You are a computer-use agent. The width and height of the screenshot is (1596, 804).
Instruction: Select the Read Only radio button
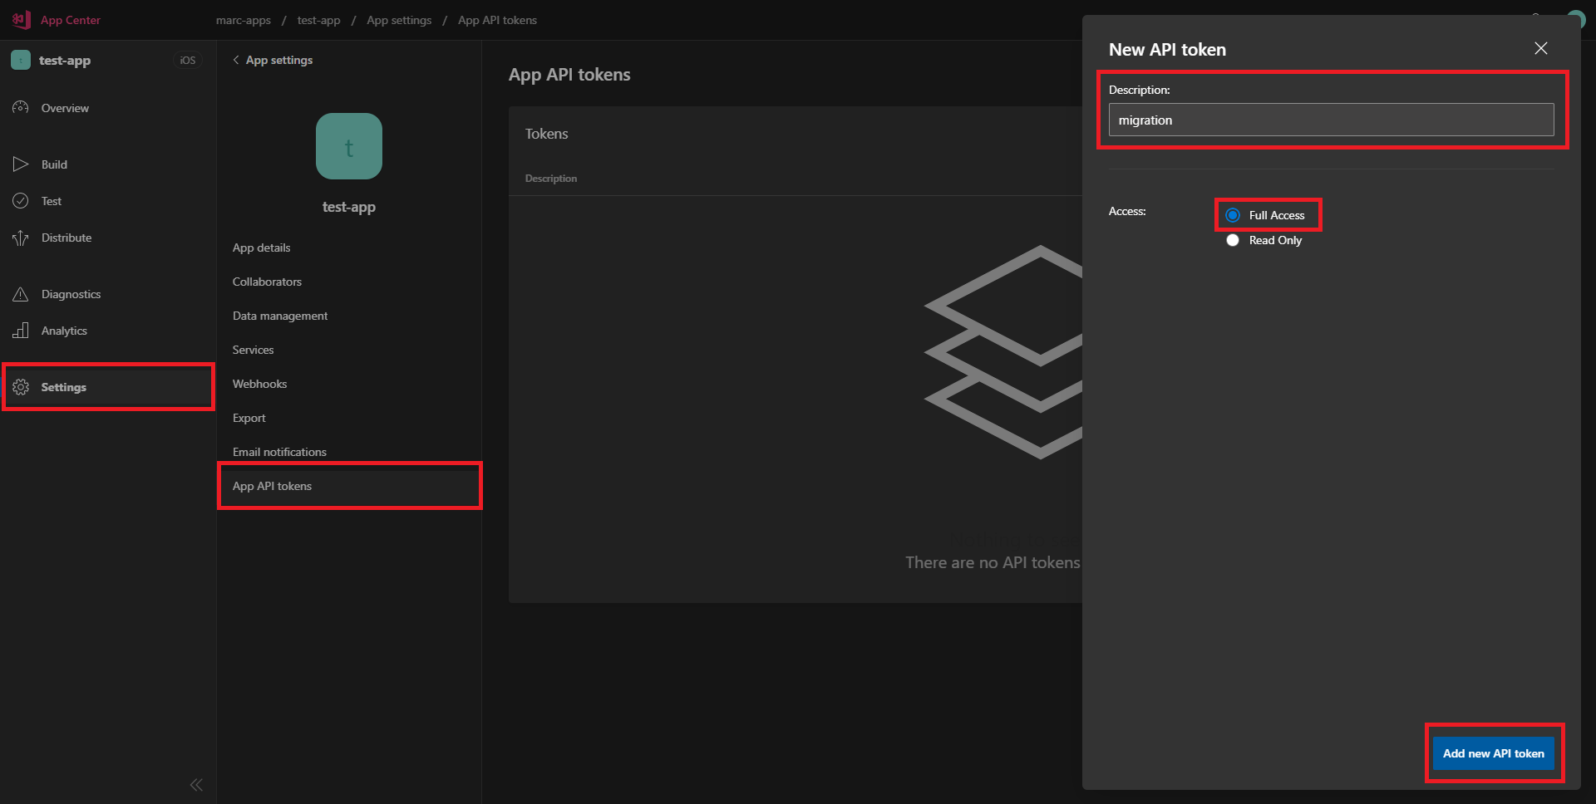point(1233,240)
